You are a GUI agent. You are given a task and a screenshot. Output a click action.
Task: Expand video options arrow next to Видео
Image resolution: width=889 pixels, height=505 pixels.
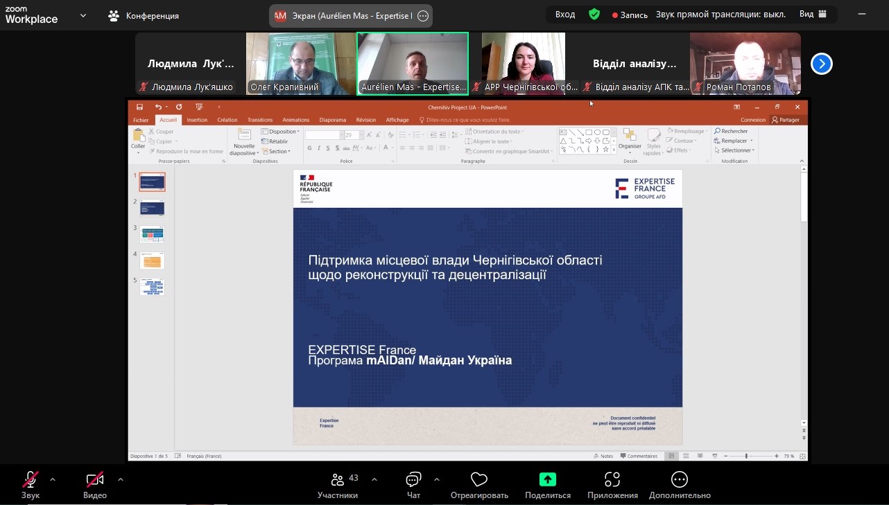[x=121, y=479]
